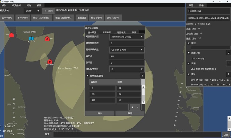Switch to the 单元 tab in the right panel
Screen dimensions: 231x138
click(x=191, y=5)
